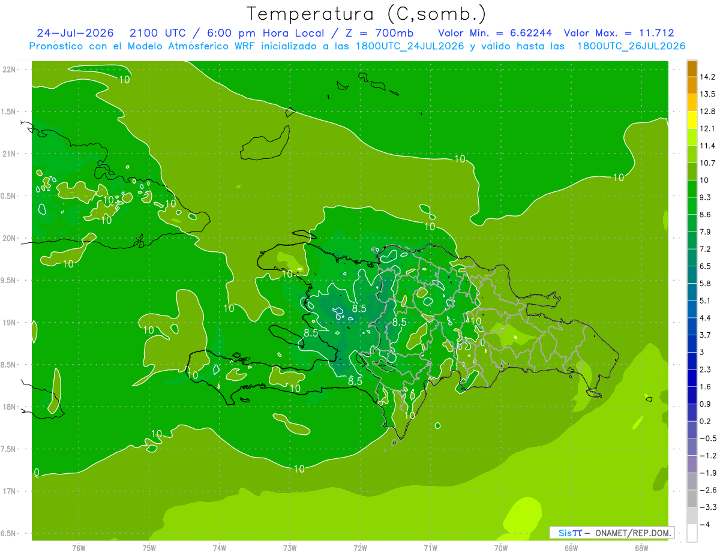Click longitude axis label "76W"
The image size is (720, 556).
[x=79, y=548]
